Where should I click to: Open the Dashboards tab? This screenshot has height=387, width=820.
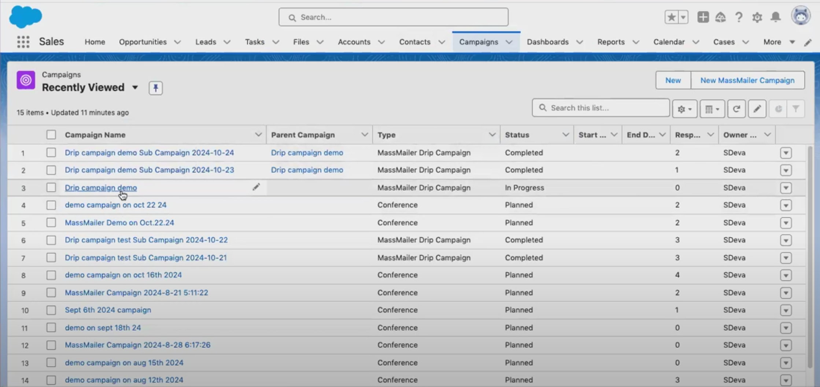tap(547, 42)
